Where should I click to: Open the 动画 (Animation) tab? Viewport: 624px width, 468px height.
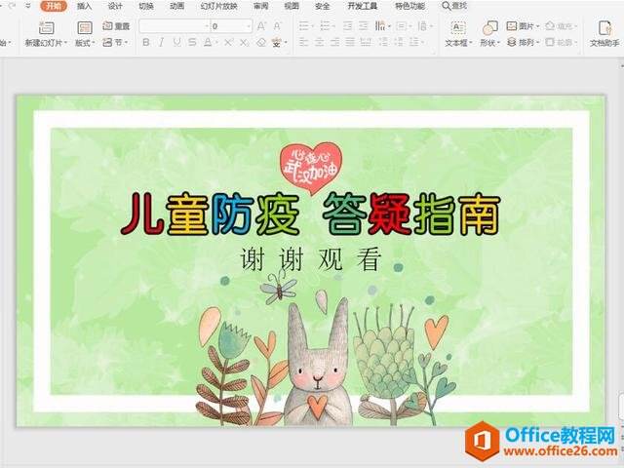click(177, 6)
